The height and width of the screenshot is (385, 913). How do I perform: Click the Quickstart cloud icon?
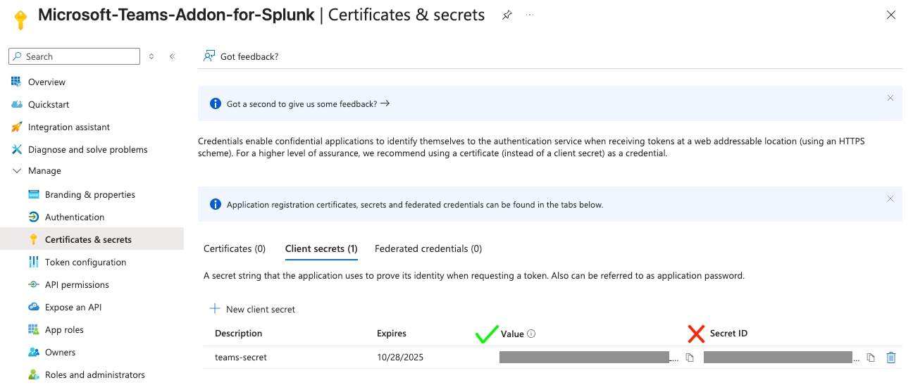pyautogui.click(x=17, y=104)
